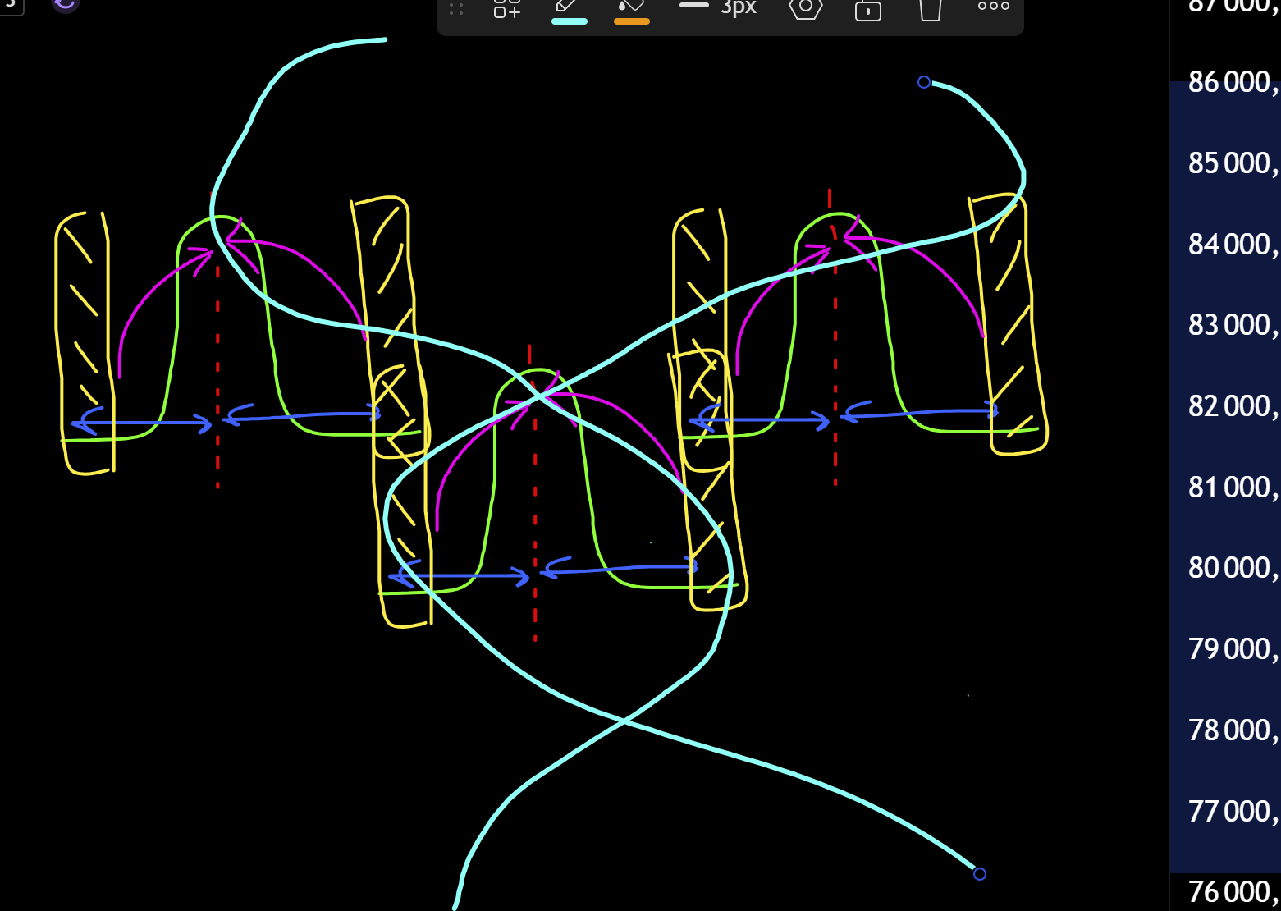Toggle the lock drawing icon
Image resolution: width=1281 pixels, height=911 pixels.
tap(867, 9)
